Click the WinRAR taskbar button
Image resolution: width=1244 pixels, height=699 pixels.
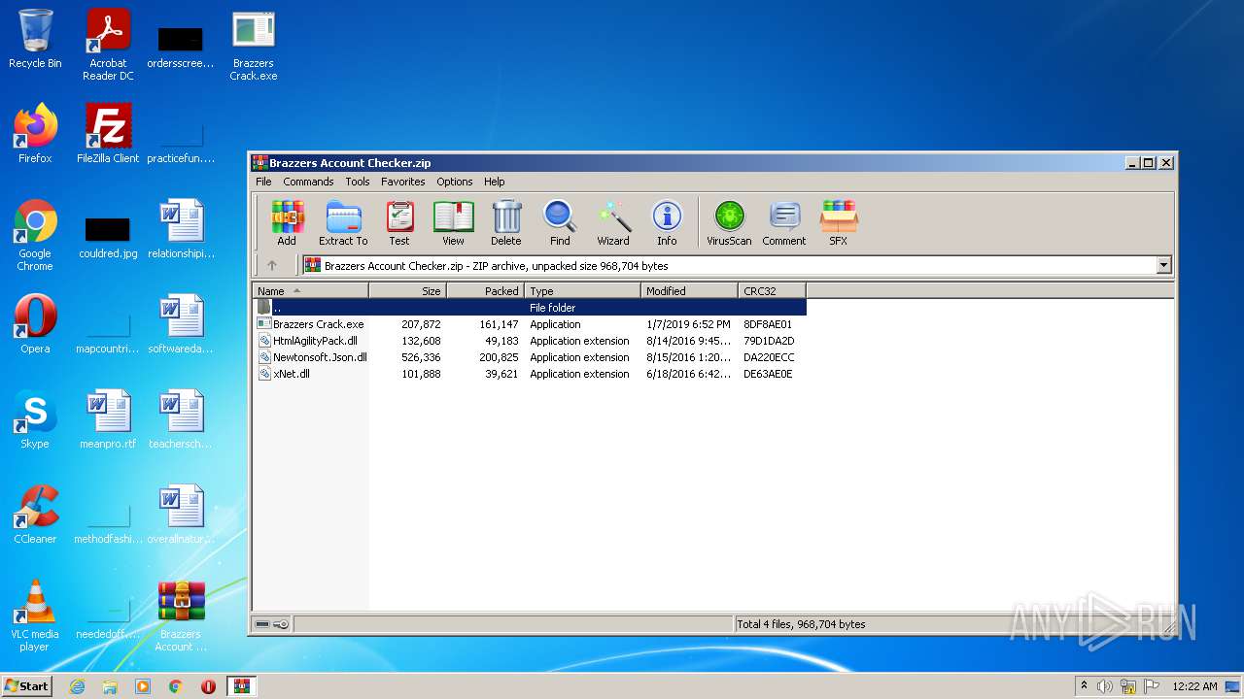click(241, 685)
